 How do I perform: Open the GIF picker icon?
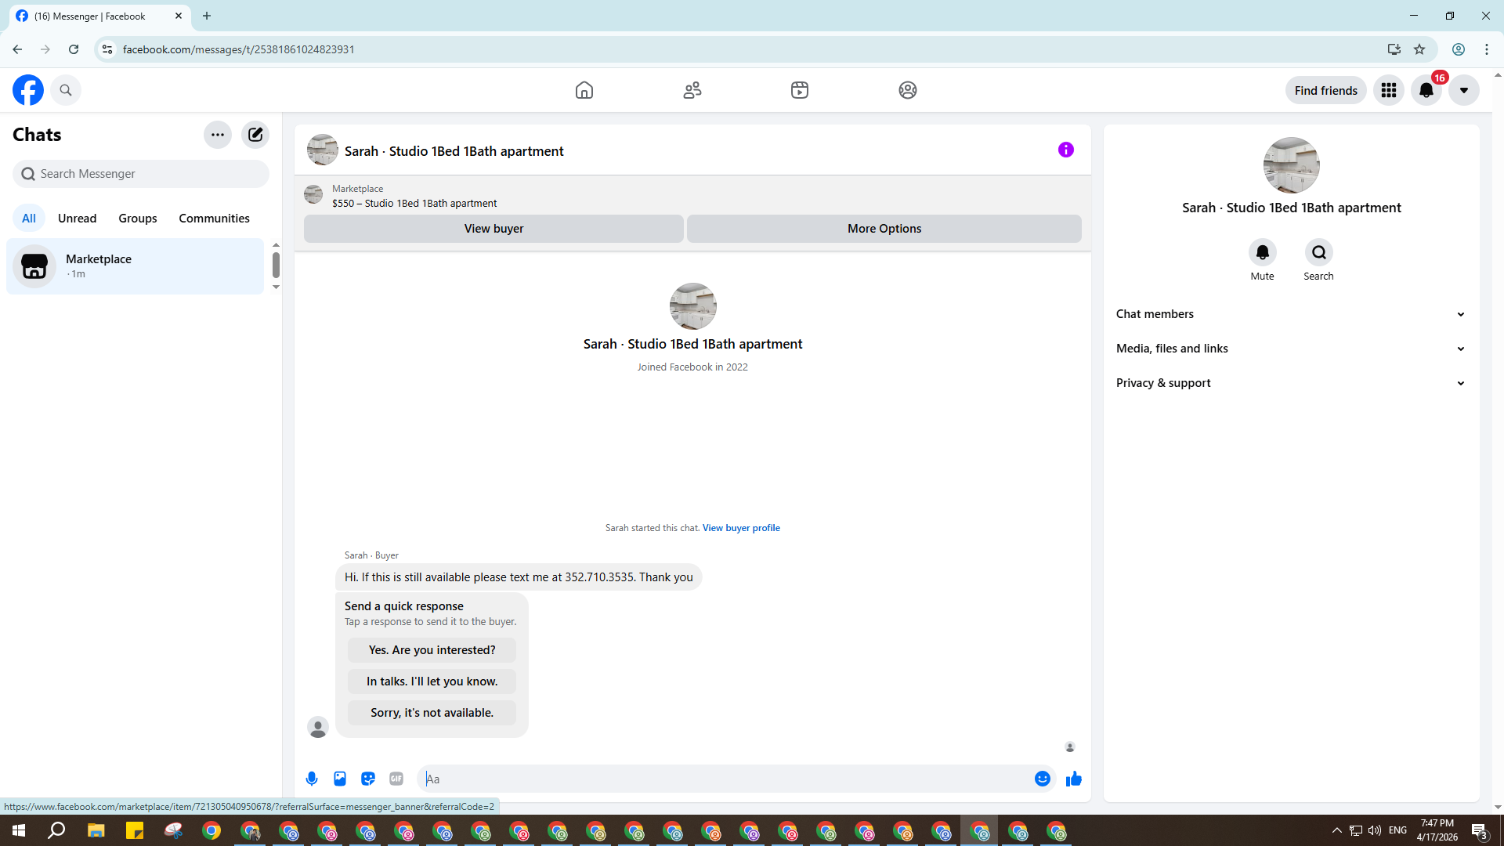coord(396,779)
